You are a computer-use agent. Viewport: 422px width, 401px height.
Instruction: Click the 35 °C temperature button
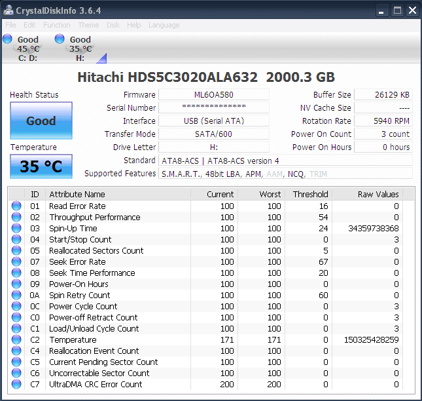(x=41, y=166)
